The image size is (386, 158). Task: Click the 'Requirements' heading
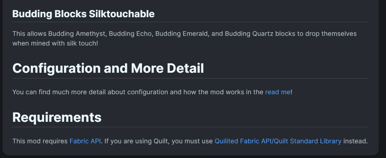click(x=57, y=117)
